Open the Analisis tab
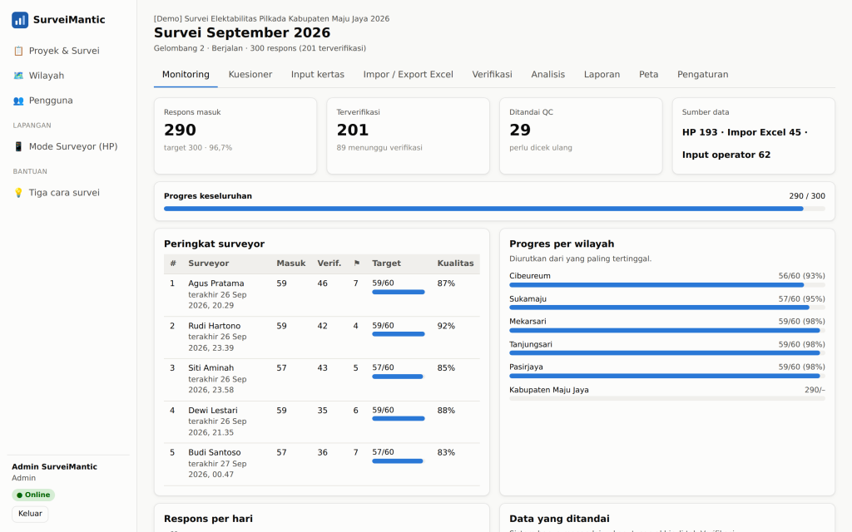The width and height of the screenshot is (852, 532). coord(547,74)
